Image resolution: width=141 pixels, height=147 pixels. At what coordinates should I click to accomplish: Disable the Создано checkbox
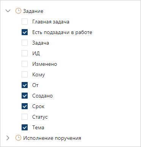click(x=25, y=96)
